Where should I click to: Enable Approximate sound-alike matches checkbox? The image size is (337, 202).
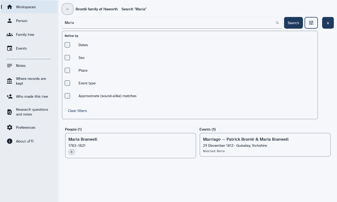point(67,96)
